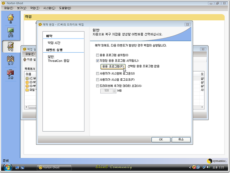Open the 도움말(H) menu
This screenshot has width=230, height=173.
pyautogui.click(x=65, y=8)
